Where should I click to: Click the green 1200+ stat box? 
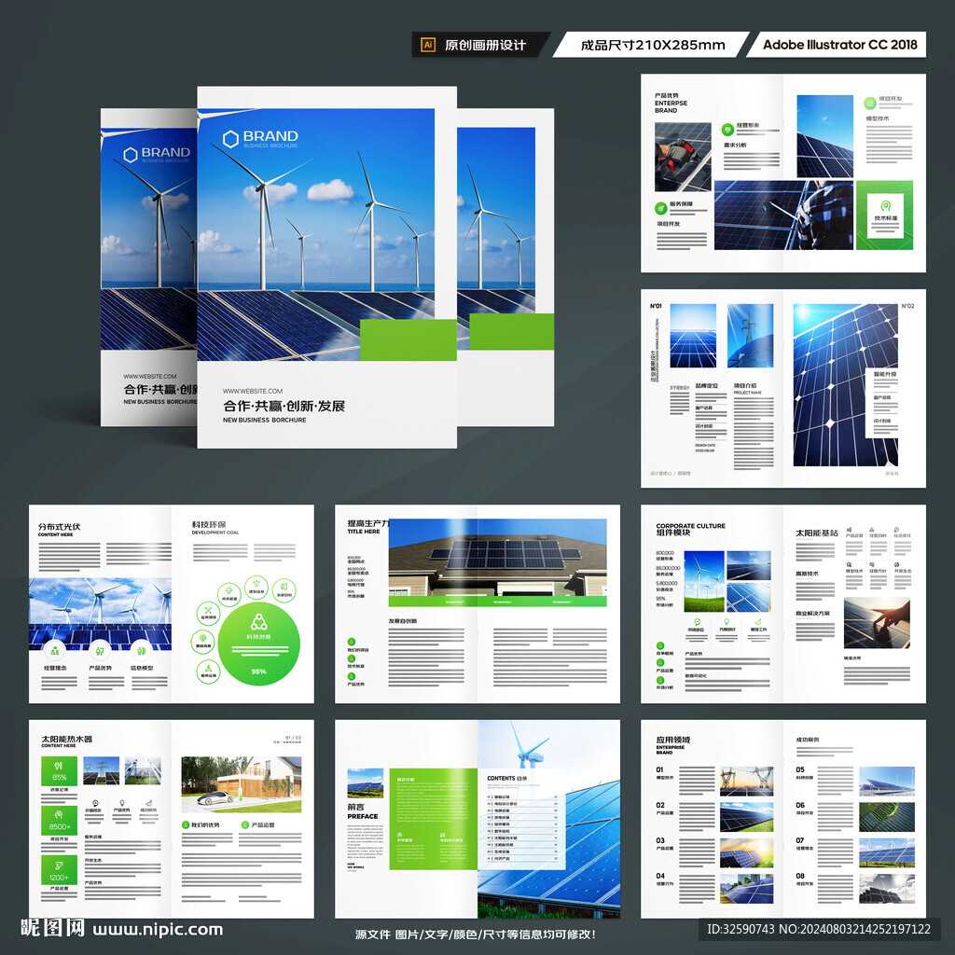tap(59, 871)
